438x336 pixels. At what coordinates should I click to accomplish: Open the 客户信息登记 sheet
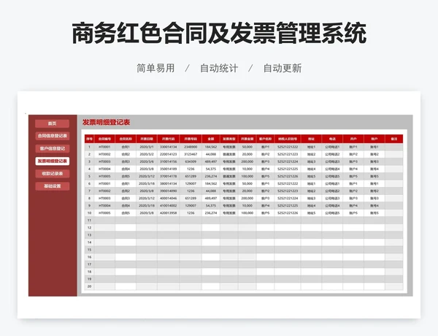53,149
